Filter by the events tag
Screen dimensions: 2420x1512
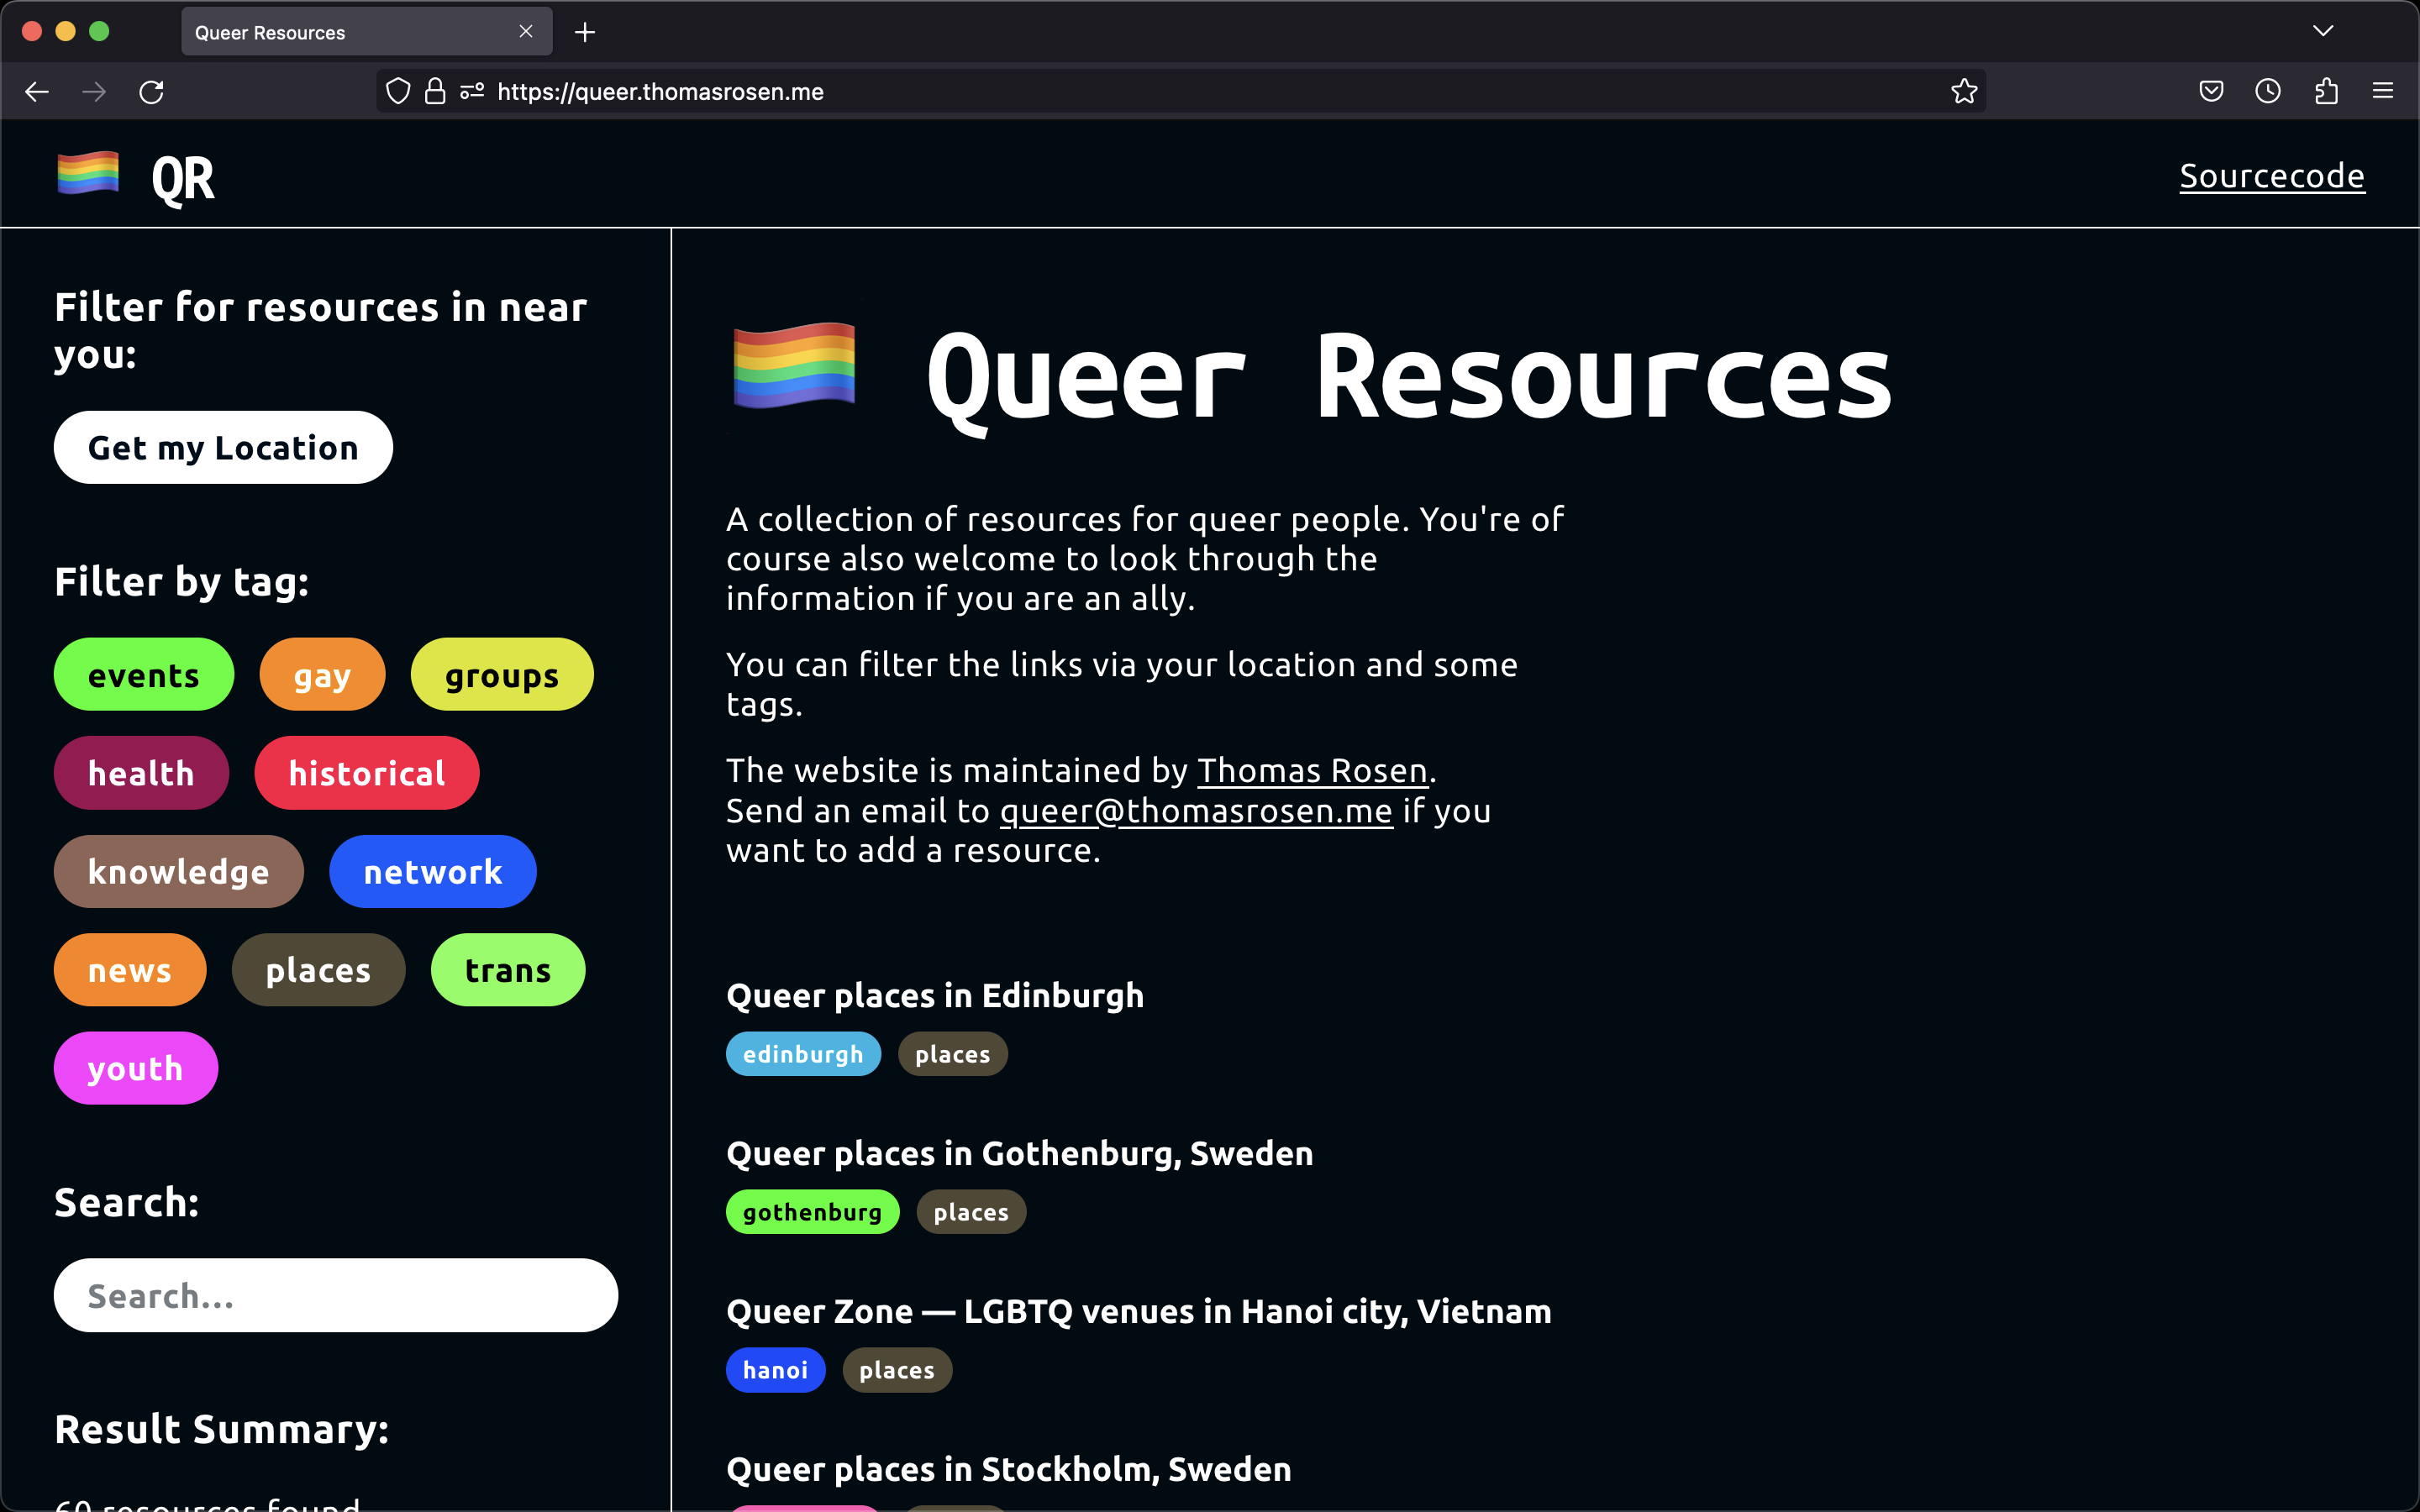(x=144, y=675)
